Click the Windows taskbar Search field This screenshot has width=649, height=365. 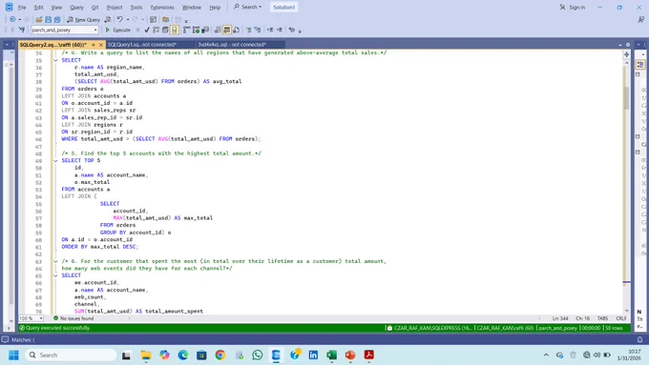point(72,355)
